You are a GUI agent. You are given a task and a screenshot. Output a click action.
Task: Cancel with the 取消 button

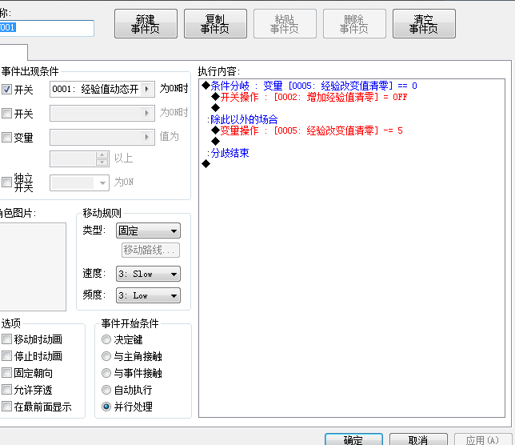tap(418, 439)
